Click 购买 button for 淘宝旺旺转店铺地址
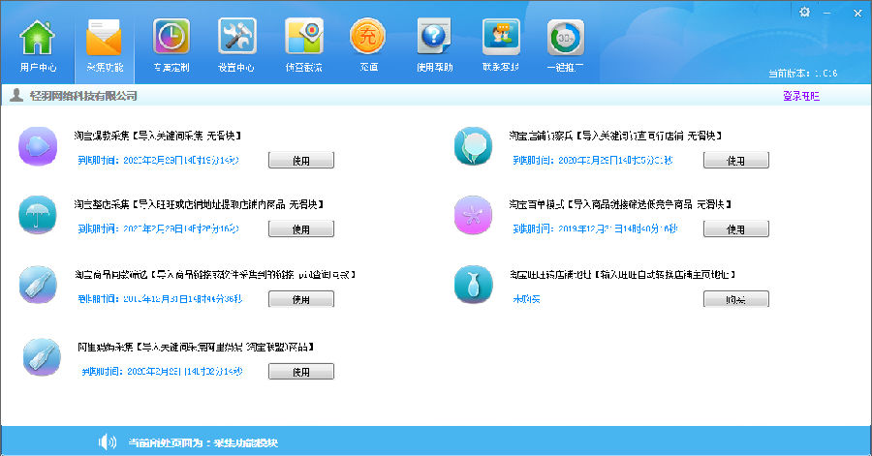Image resolution: width=872 pixels, height=456 pixels. point(735,299)
